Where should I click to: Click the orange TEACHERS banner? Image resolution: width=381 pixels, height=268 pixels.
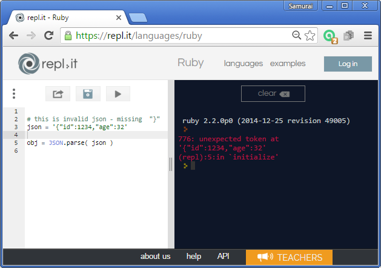(289, 257)
